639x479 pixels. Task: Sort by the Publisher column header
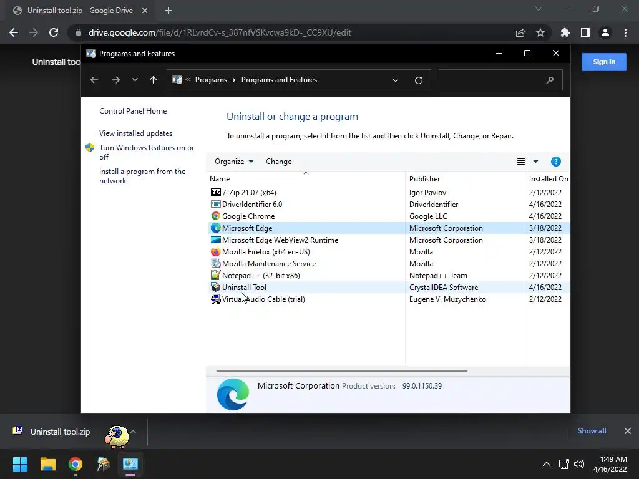tap(465, 179)
